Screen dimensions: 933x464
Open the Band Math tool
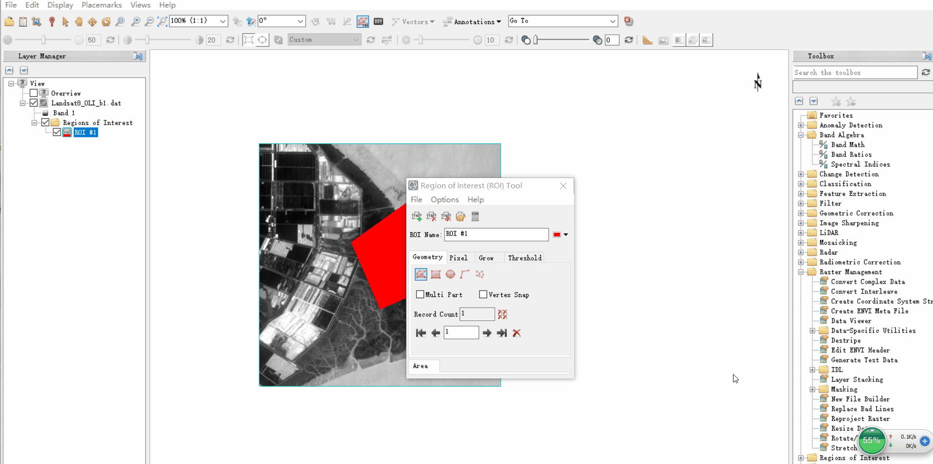click(847, 145)
